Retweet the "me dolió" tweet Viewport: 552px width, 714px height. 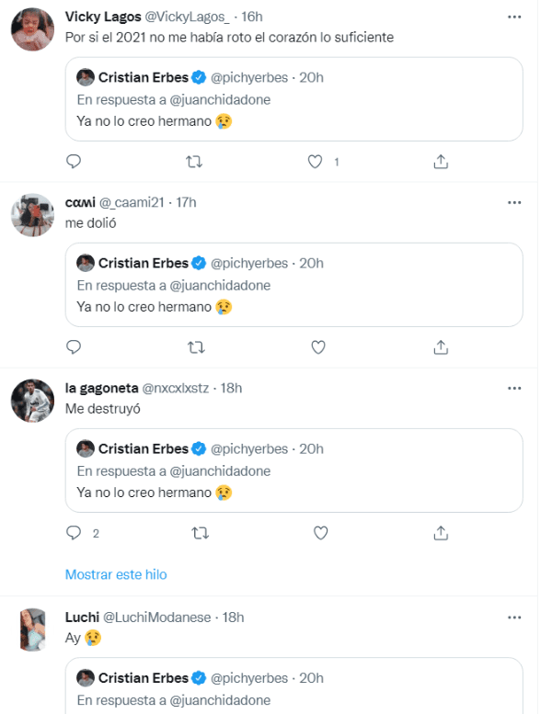[x=195, y=347]
